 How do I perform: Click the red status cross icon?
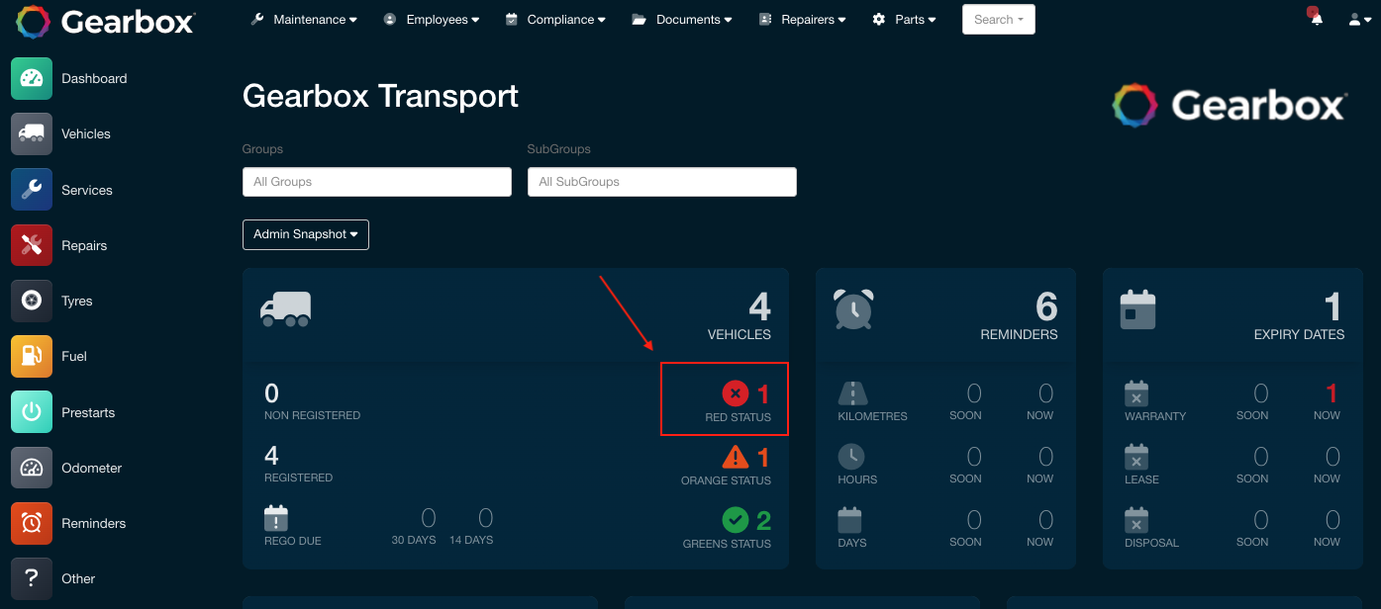[x=736, y=393]
